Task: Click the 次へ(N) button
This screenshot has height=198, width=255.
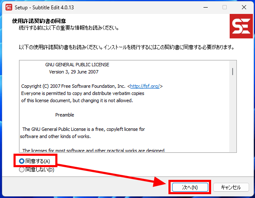Action: [190, 187]
